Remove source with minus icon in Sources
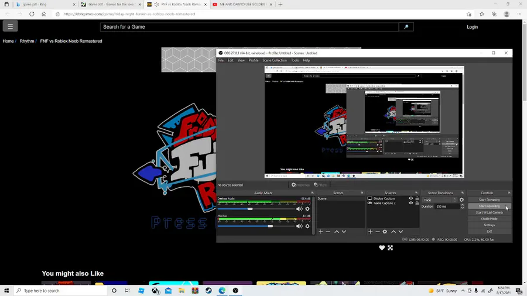527x296 pixels. (378, 232)
